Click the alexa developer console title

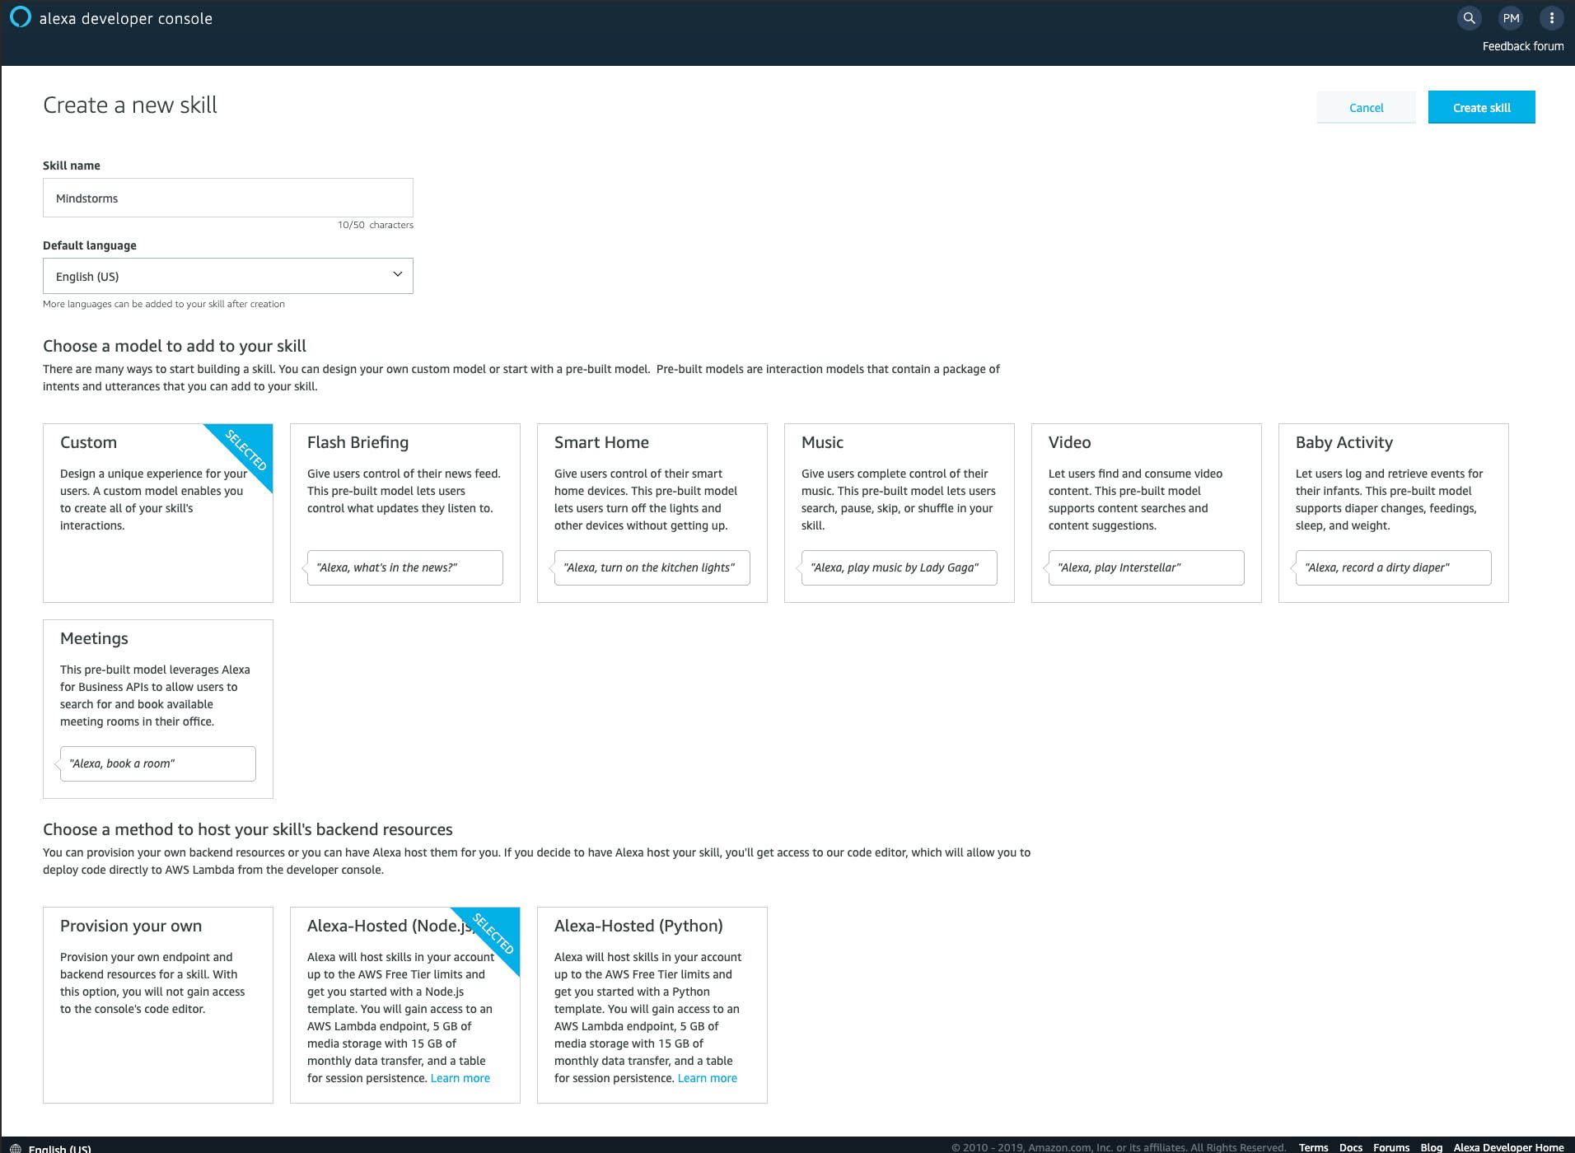126,18
